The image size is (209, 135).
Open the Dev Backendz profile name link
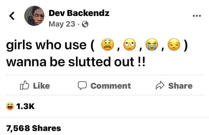[x=79, y=13]
